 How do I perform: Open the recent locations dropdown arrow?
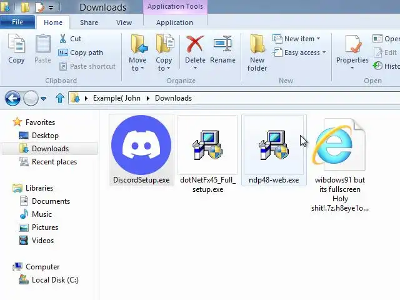tap(44, 99)
